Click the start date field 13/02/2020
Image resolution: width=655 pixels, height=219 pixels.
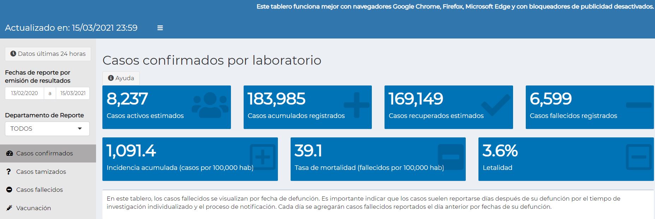point(24,93)
